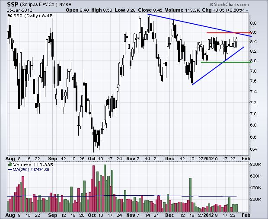The image size is (268, 219).
Task: Click the 'Sep' label on price chart axis
Action: coord(53,159)
